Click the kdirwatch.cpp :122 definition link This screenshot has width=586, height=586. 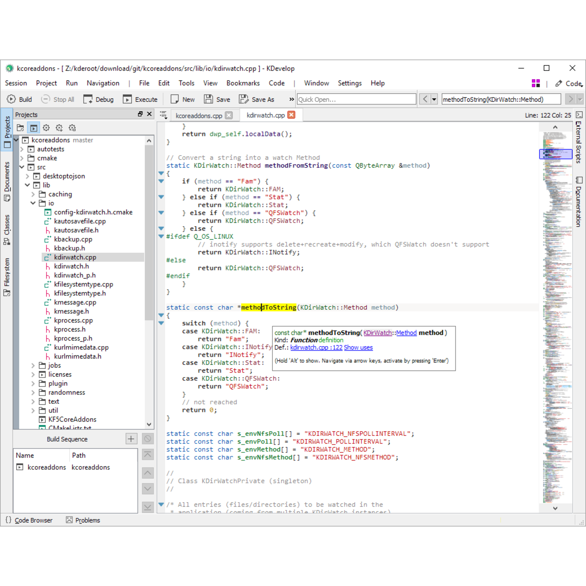coord(316,347)
